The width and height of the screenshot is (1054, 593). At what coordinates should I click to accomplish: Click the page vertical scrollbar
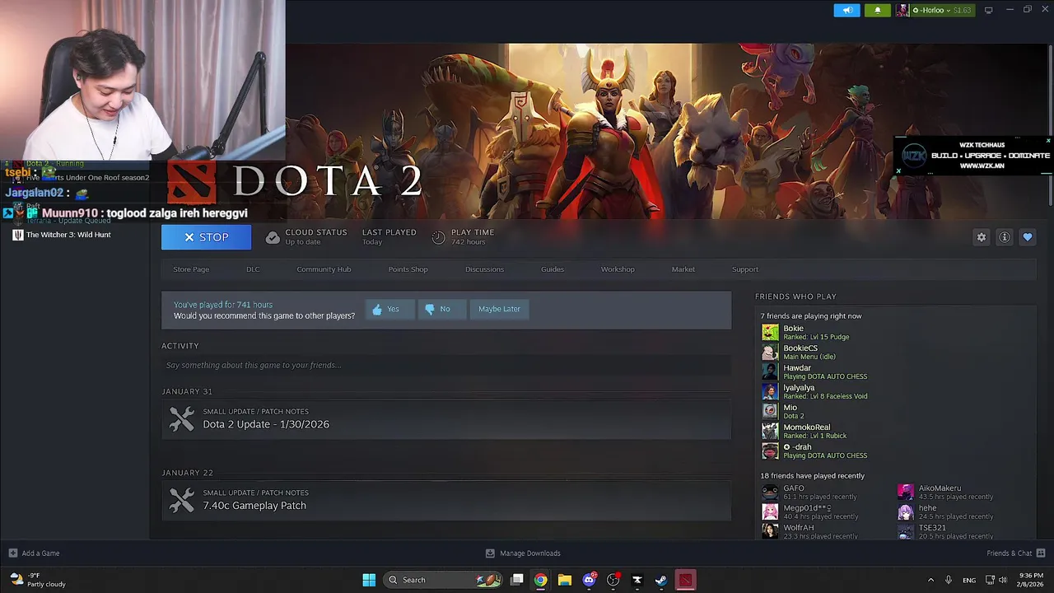(x=1049, y=124)
